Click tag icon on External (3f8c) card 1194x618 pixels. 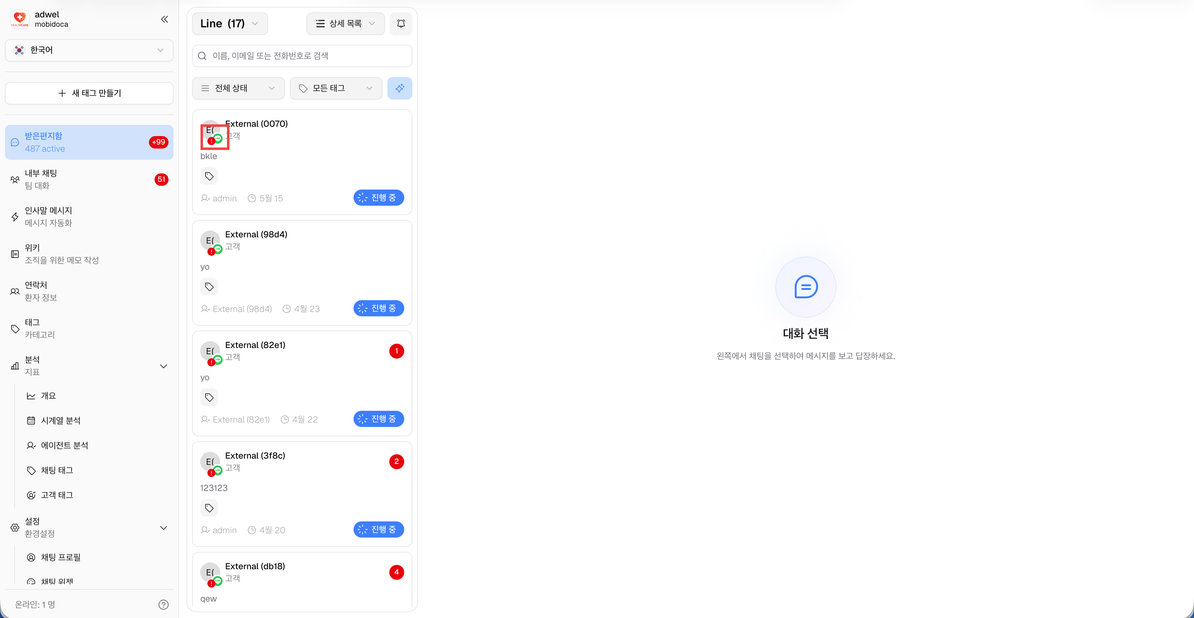(209, 508)
